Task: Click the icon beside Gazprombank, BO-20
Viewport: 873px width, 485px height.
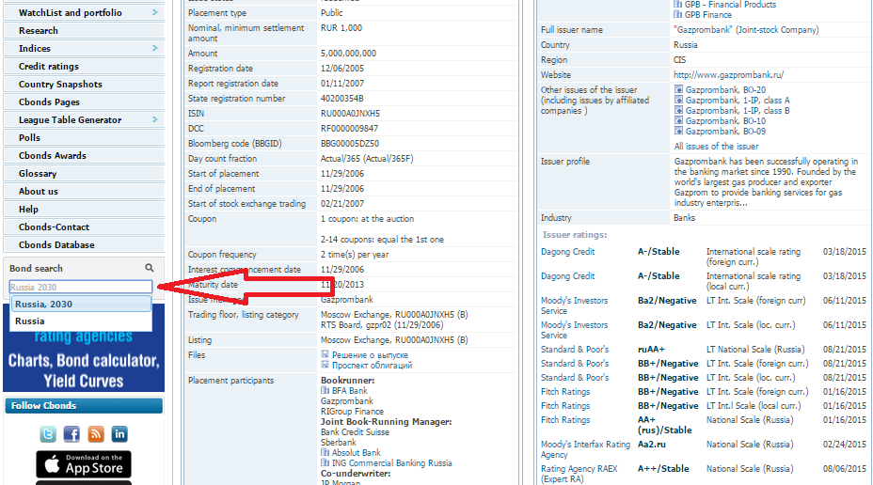Action: coord(678,89)
